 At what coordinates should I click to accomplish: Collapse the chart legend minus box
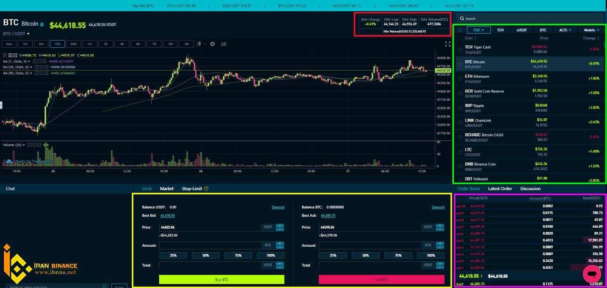click(4, 55)
